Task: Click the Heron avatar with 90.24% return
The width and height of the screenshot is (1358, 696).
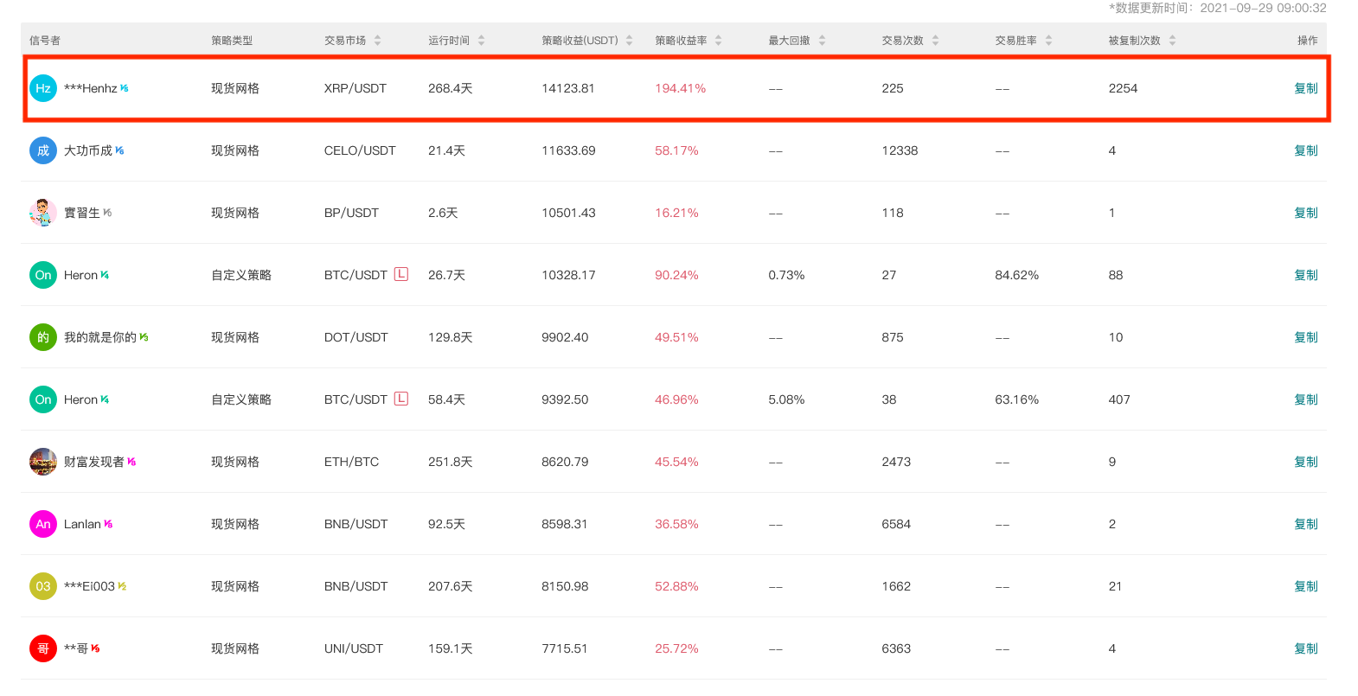Action: (x=43, y=275)
